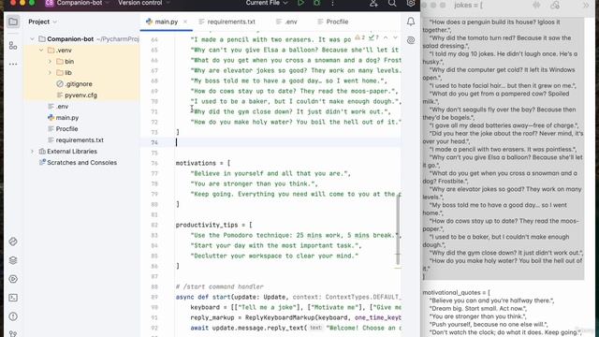Image resolution: width=599 pixels, height=337 pixels.
Task: Open the Git tool window icon
Action: 13,333
